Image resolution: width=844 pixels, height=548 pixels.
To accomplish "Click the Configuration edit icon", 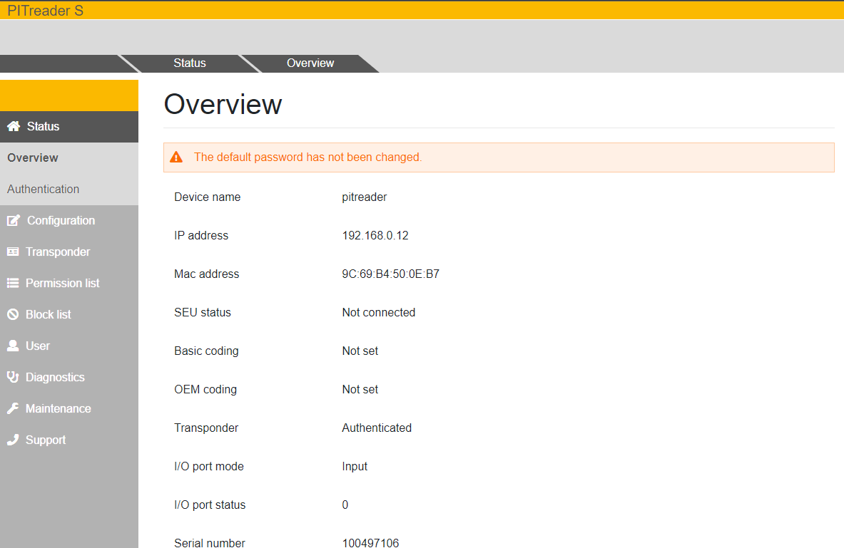I will (x=14, y=220).
